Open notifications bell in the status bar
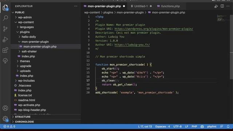This screenshot has width=233, height=131. (228, 126)
